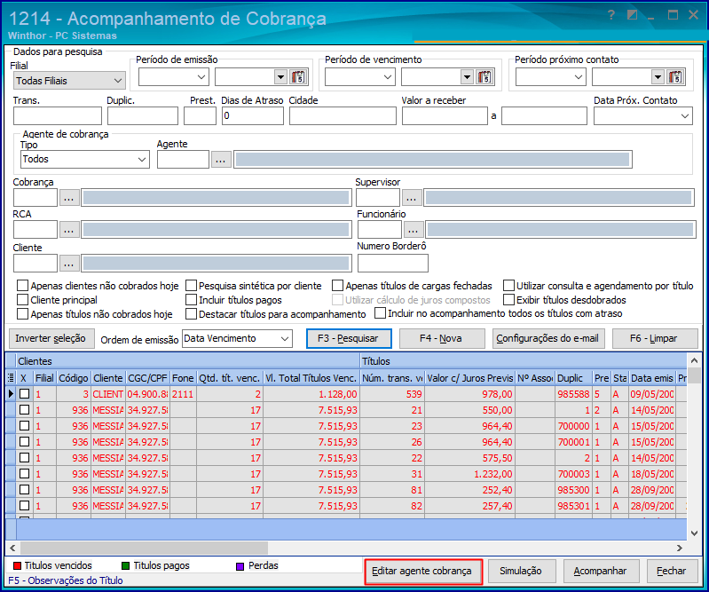709x592 pixels.
Task: Expand first Período próximo contato combo box
Action: click(x=579, y=77)
